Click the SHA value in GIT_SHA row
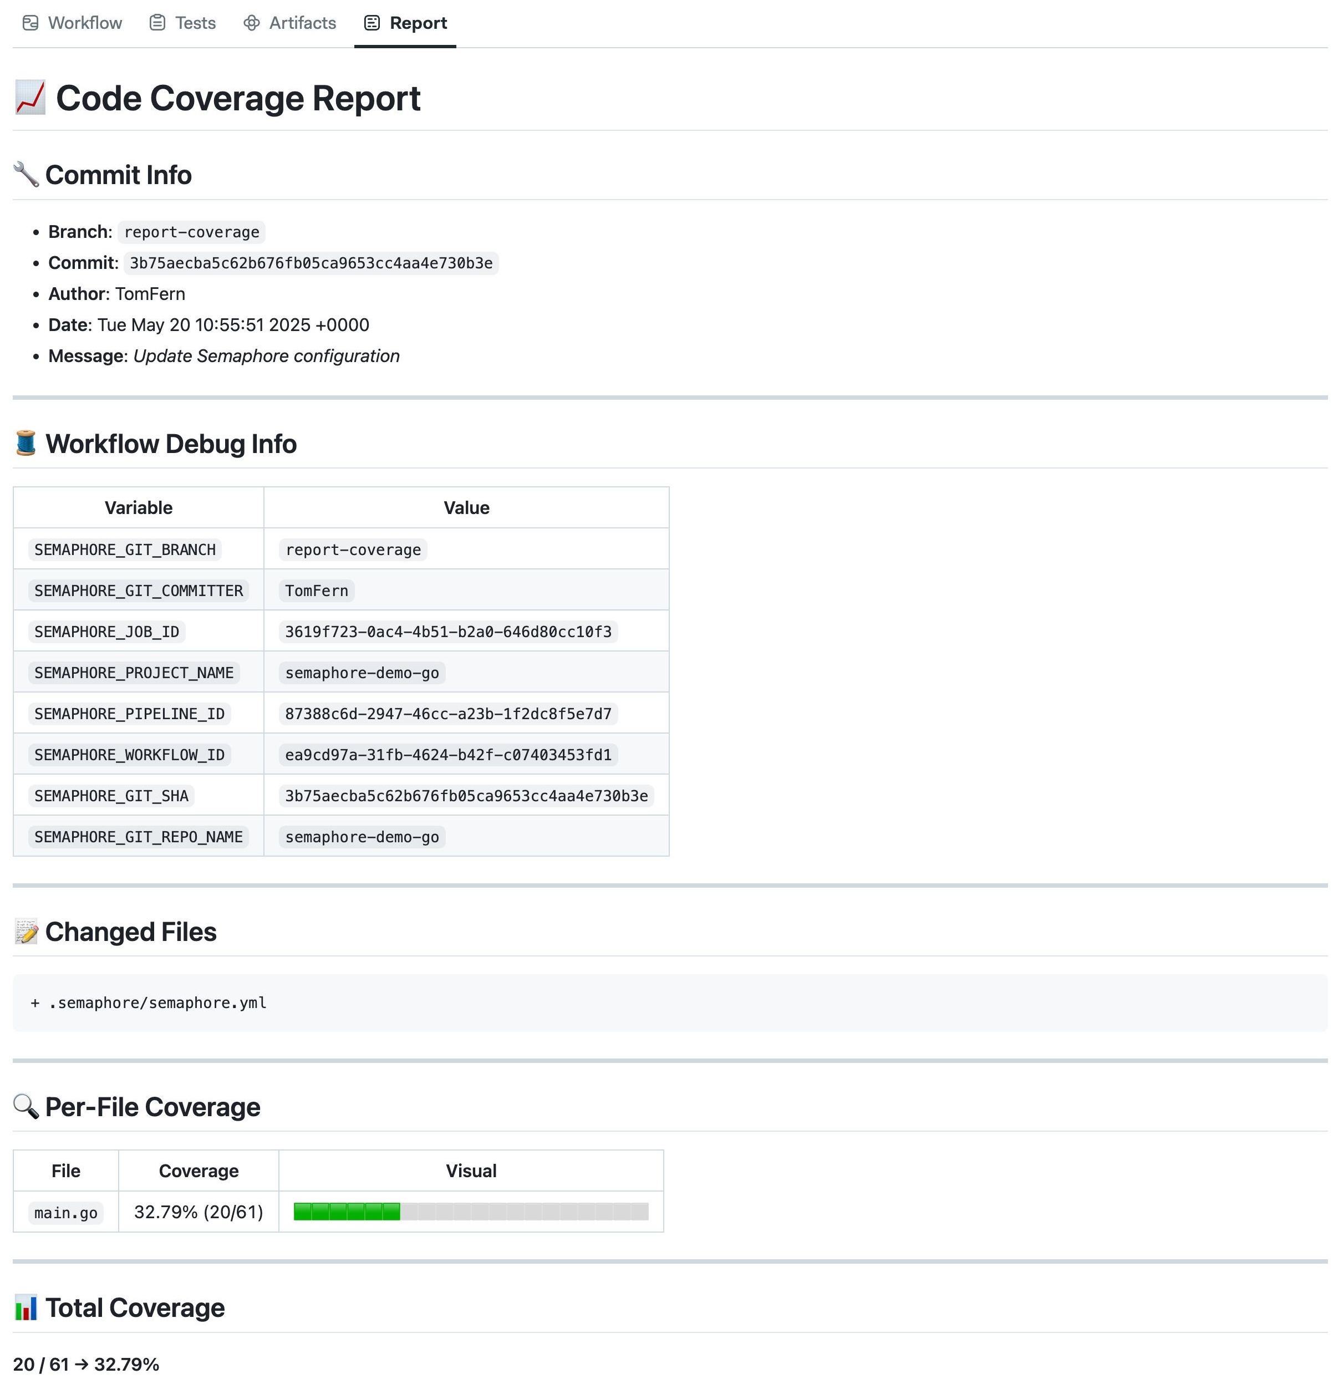Viewport: 1333px width, 1379px height. [466, 796]
